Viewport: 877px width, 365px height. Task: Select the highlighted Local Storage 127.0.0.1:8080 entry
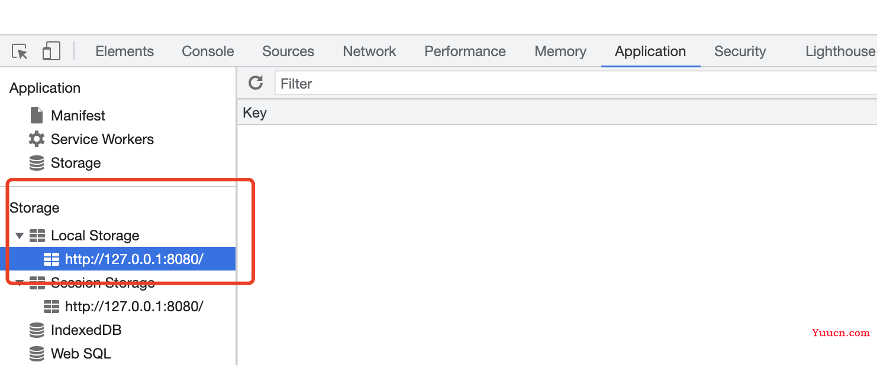(118, 259)
